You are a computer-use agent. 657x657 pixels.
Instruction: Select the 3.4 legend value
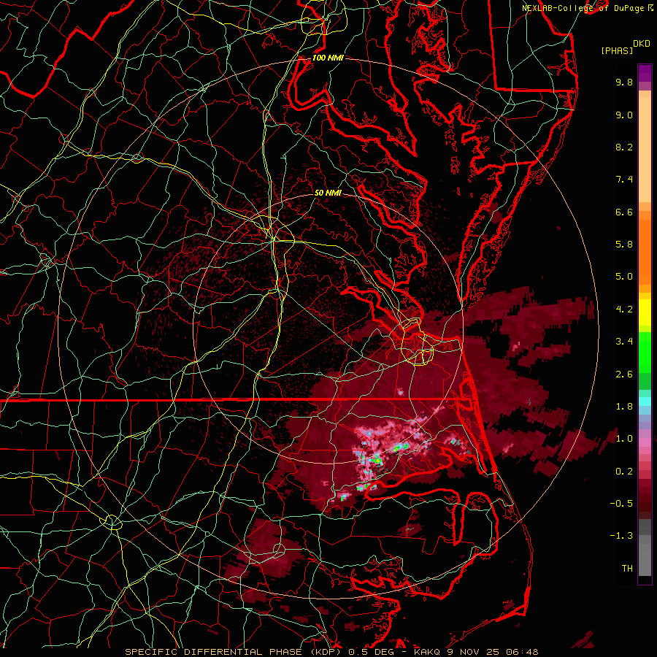pyautogui.click(x=624, y=342)
